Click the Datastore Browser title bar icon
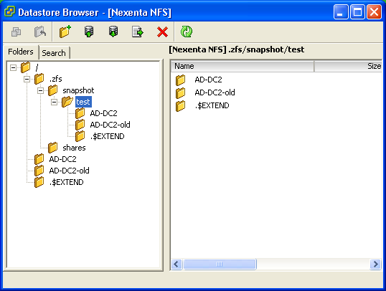The height and width of the screenshot is (291, 386). [9, 11]
